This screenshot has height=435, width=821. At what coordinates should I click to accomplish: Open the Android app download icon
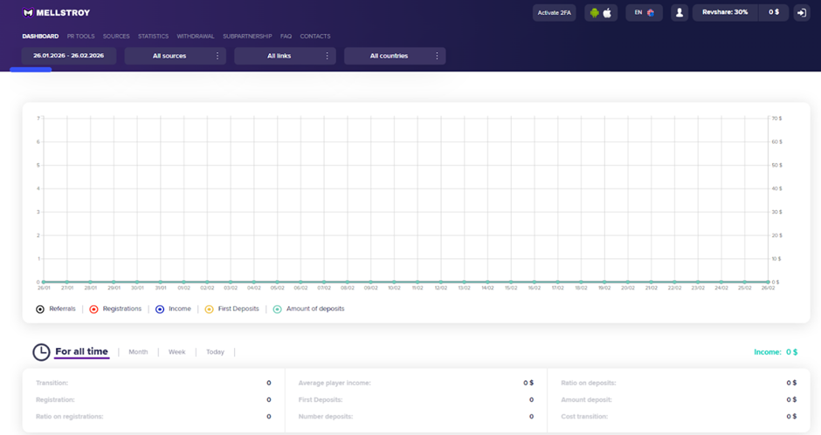(595, 13)
